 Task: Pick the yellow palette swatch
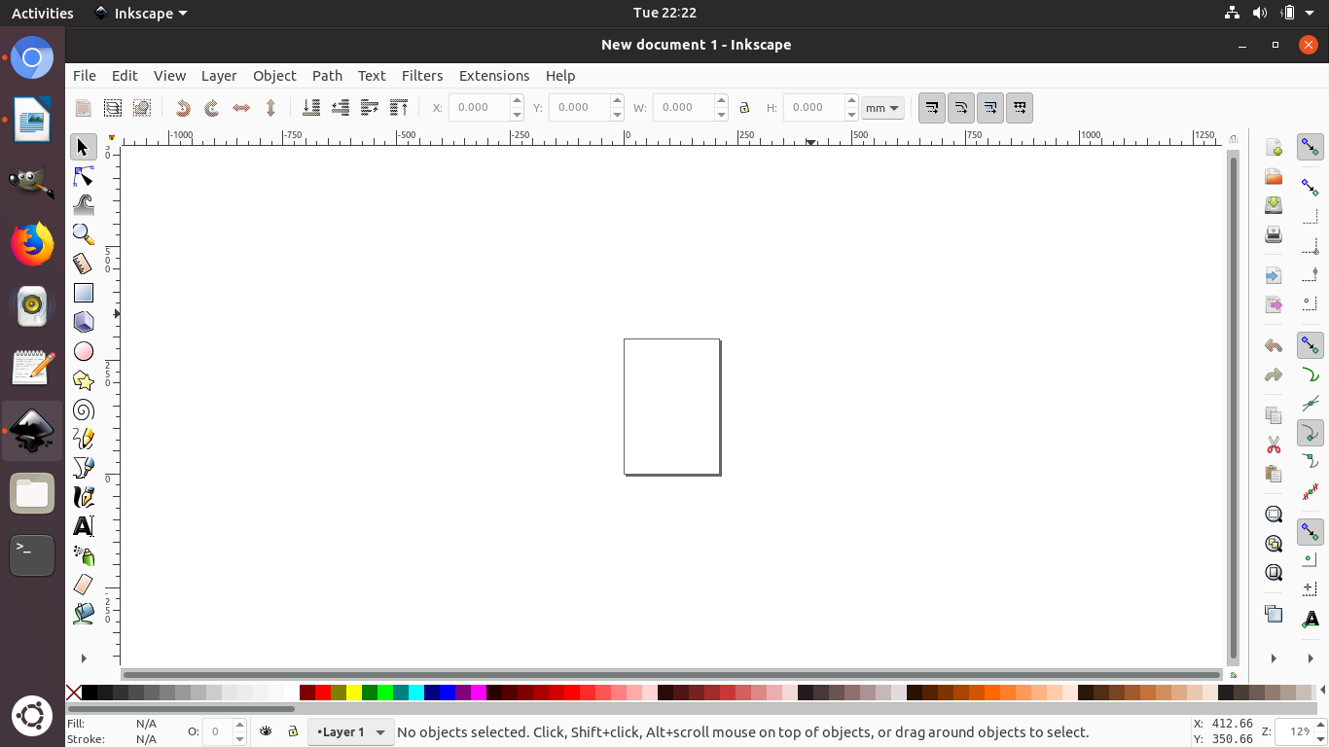(x=354, y=693)
